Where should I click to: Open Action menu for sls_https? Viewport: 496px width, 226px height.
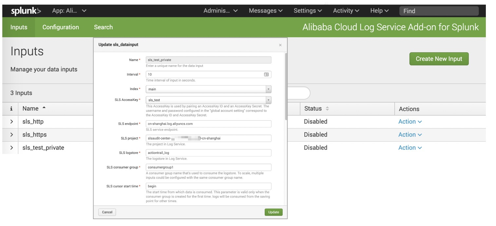tap(410, 135)
